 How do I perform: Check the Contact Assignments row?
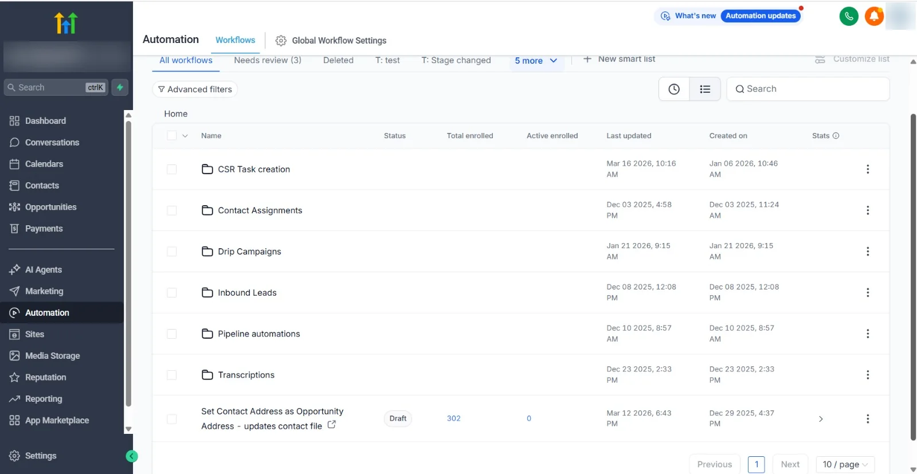(172, 210)
